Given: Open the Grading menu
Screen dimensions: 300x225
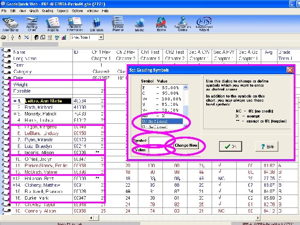Looking at the screenshot, I should [47, 11].
